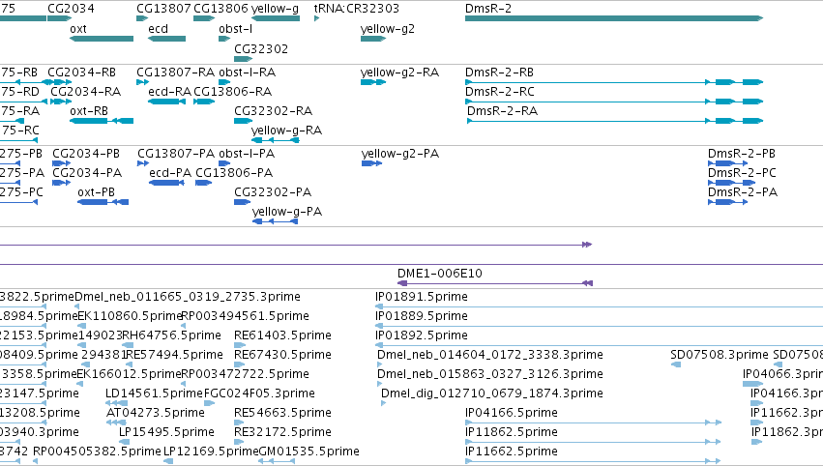Select the AT04273.5prime EST
Image resolution: width=823 pixels, height=466 pixels.
pos(116,422)
